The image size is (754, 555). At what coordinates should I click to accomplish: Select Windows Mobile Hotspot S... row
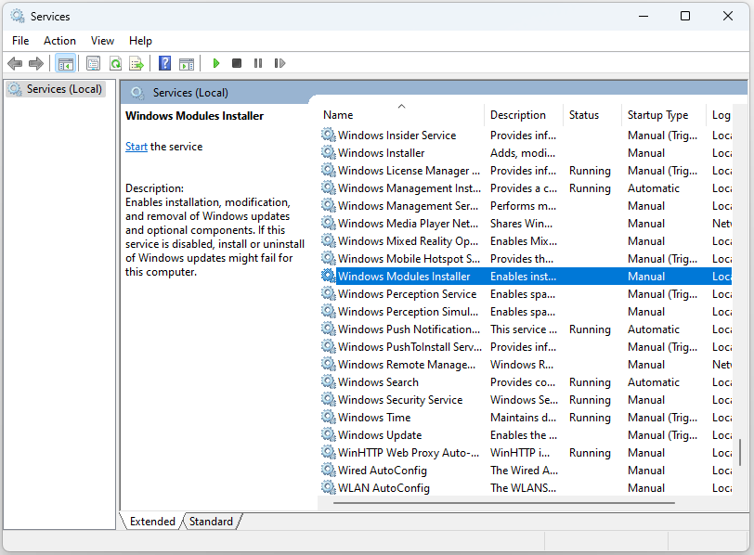(526, 259)
